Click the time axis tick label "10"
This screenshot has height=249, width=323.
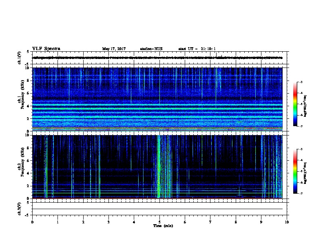pos(287,222)
